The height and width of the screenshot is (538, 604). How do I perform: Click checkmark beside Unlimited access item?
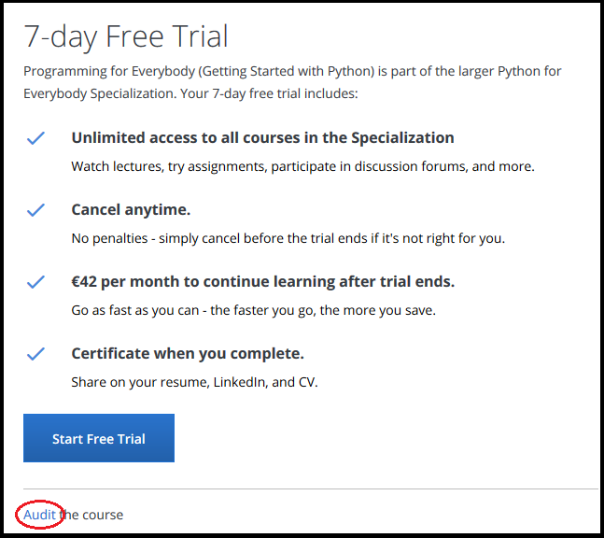(35, 138)
